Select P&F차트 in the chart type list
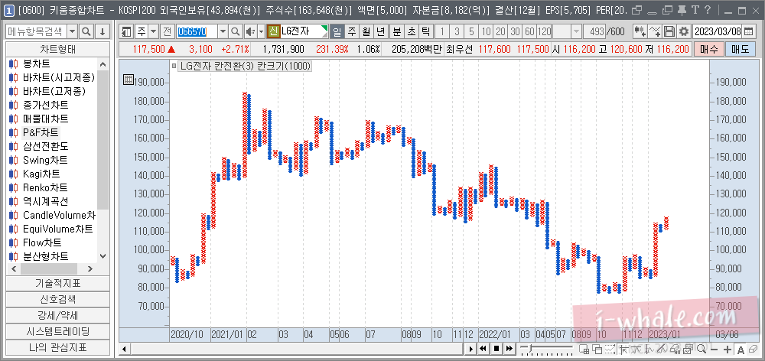 coord(40,132)
